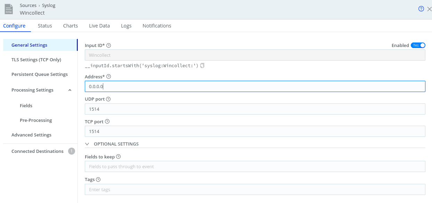Open TLS Settings (TCP Only) section

pyautogui.click(x=36, y=60)
